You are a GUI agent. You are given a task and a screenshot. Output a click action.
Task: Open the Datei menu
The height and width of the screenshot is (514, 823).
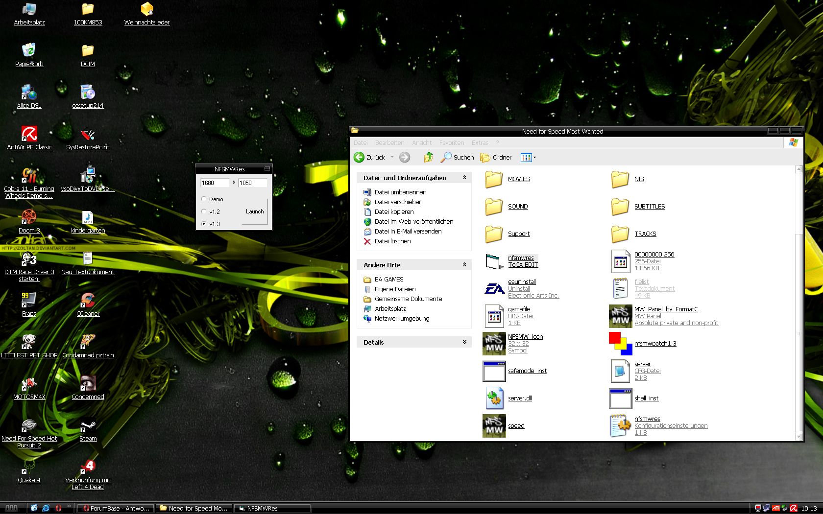(x=361, y=143)
